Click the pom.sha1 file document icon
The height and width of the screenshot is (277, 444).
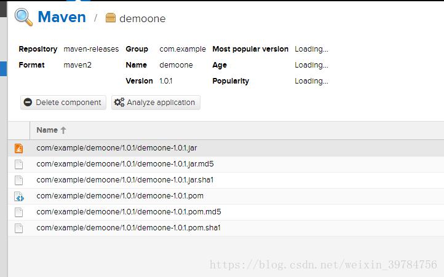18,228
